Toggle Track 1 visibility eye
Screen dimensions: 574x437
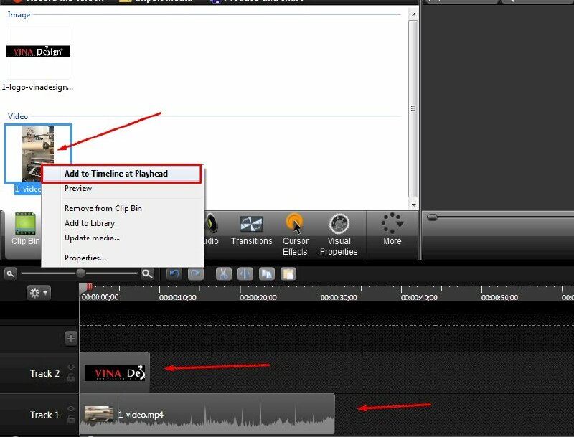pyautogui.click(x=70, y=410)
